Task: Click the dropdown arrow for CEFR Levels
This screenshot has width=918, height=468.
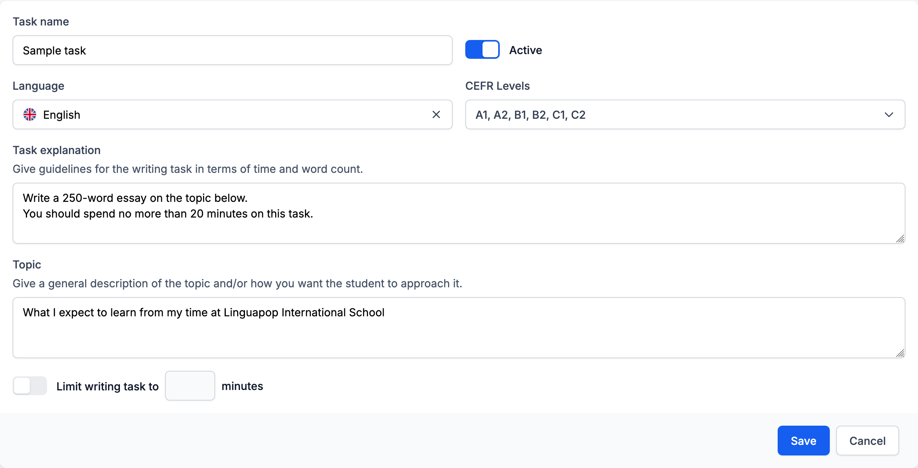Action: (889, 115)
